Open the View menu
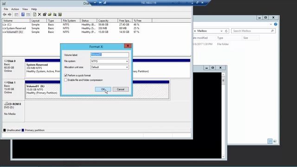The image size is (297, 167). point(25,9)
